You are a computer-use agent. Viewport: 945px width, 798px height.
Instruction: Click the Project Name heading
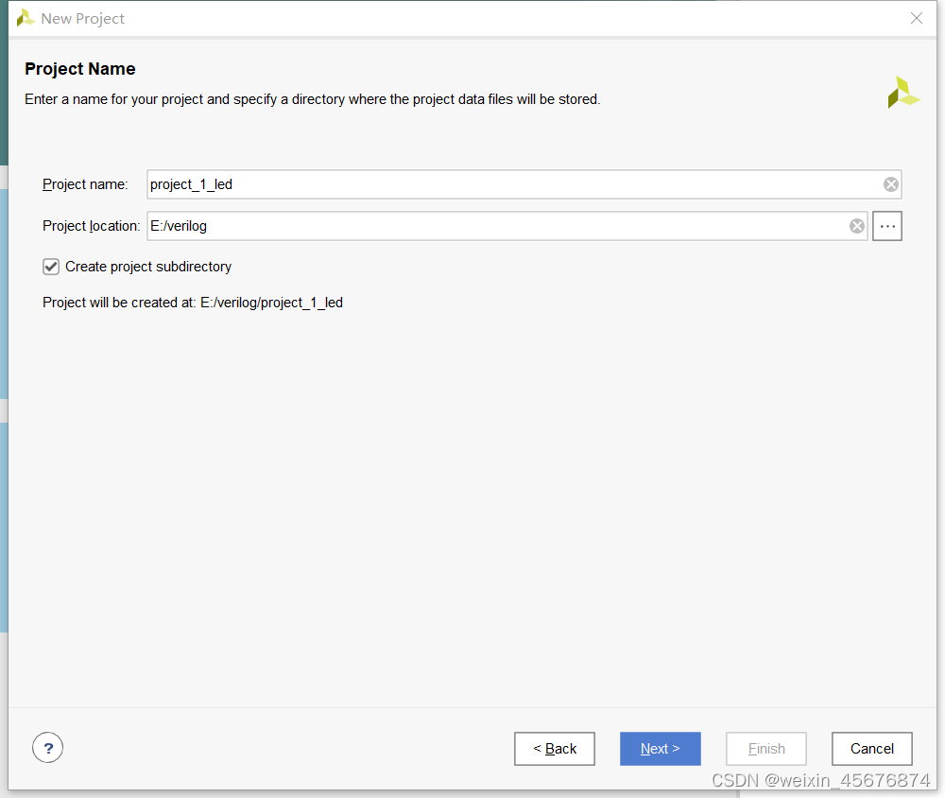pos(80,69)
